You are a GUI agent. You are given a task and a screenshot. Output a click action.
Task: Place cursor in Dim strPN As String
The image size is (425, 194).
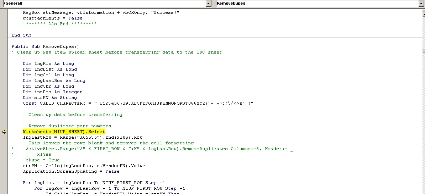[x=50, y=98]
